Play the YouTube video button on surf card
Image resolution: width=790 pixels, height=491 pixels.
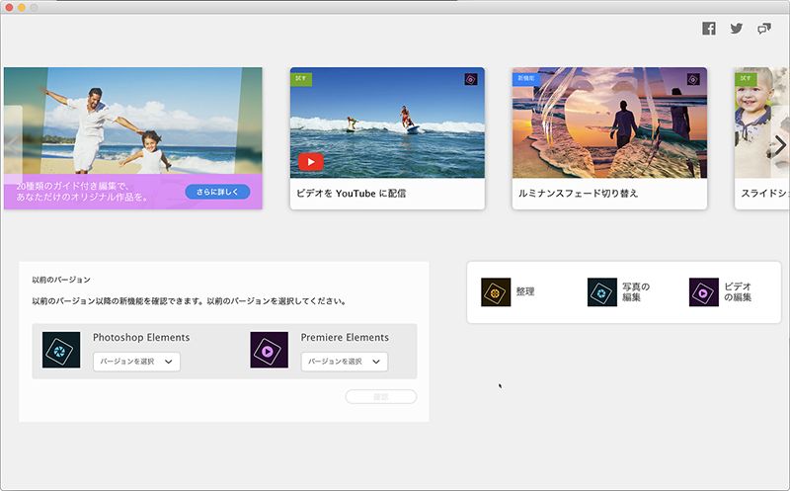310,162
